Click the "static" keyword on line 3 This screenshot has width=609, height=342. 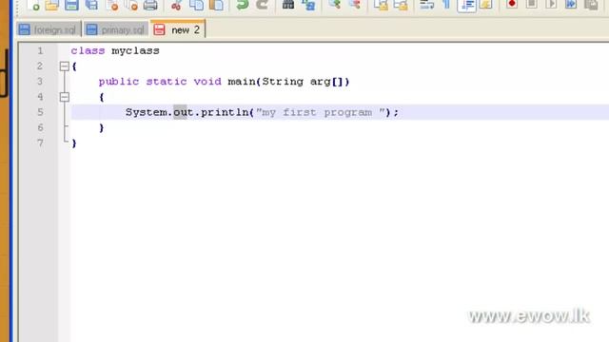167,82
